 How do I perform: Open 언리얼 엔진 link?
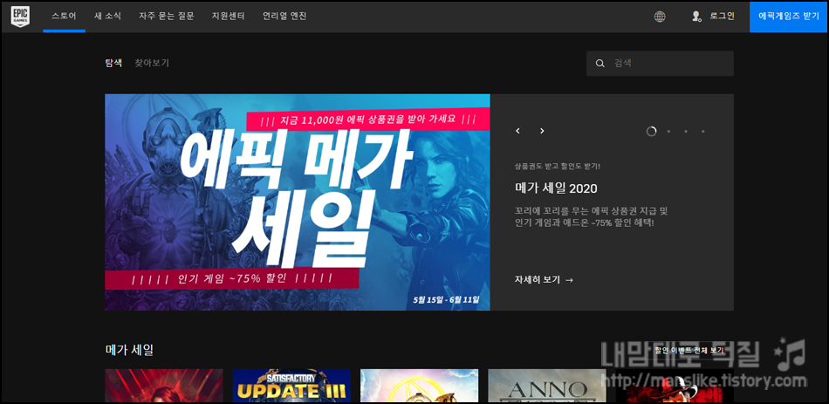point(284,16)
